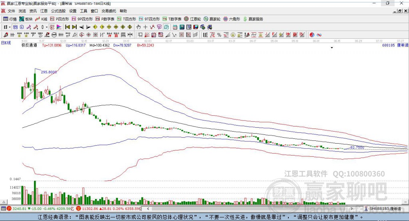Click the save floppy disk icon
This screenshot has width=409, height=221.
(x=196, y=27)
